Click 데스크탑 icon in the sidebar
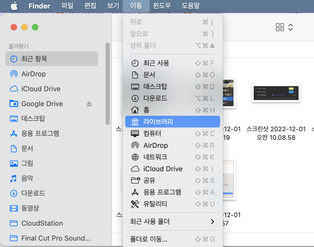 (x=14, y=119)
